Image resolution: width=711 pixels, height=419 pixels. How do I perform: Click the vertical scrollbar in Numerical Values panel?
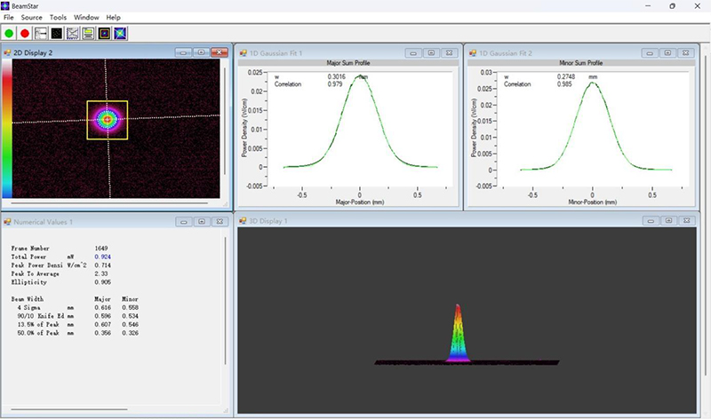pyautogui.click(x=226, y=300)
